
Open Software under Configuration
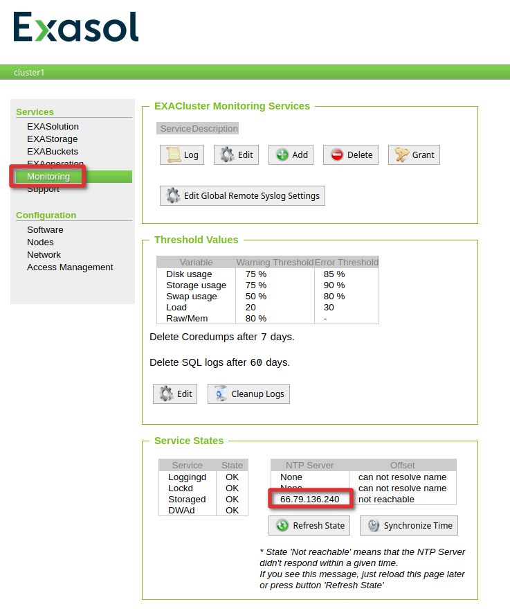45,229
